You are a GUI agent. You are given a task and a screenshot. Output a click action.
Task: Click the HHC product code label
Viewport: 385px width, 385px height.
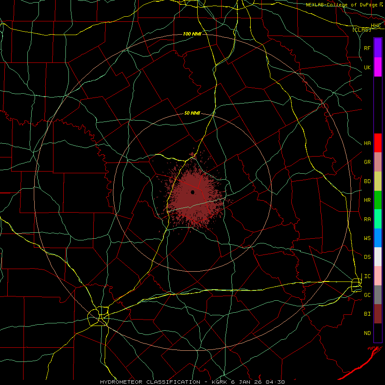pos(376,26)
